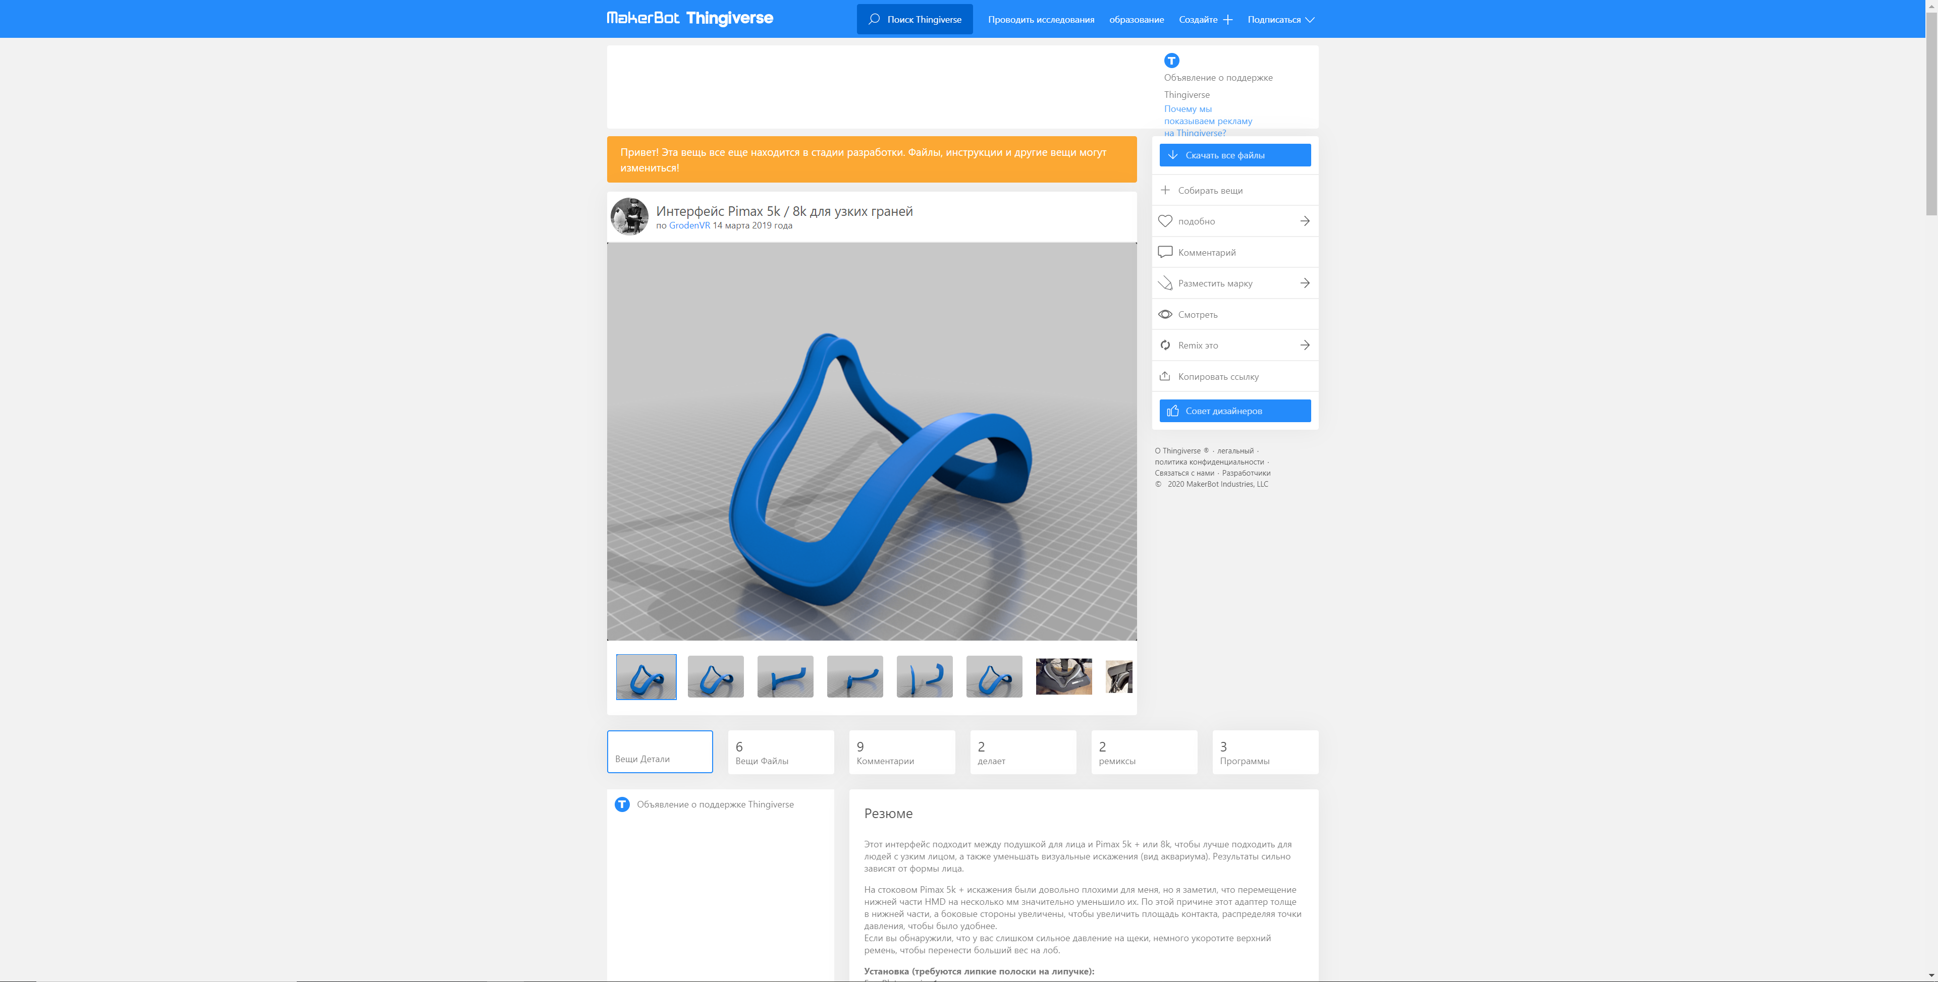Click the Поиск Thingiverse search field
The height and width of the screenshot is (982, 1938).
(914, 19)
